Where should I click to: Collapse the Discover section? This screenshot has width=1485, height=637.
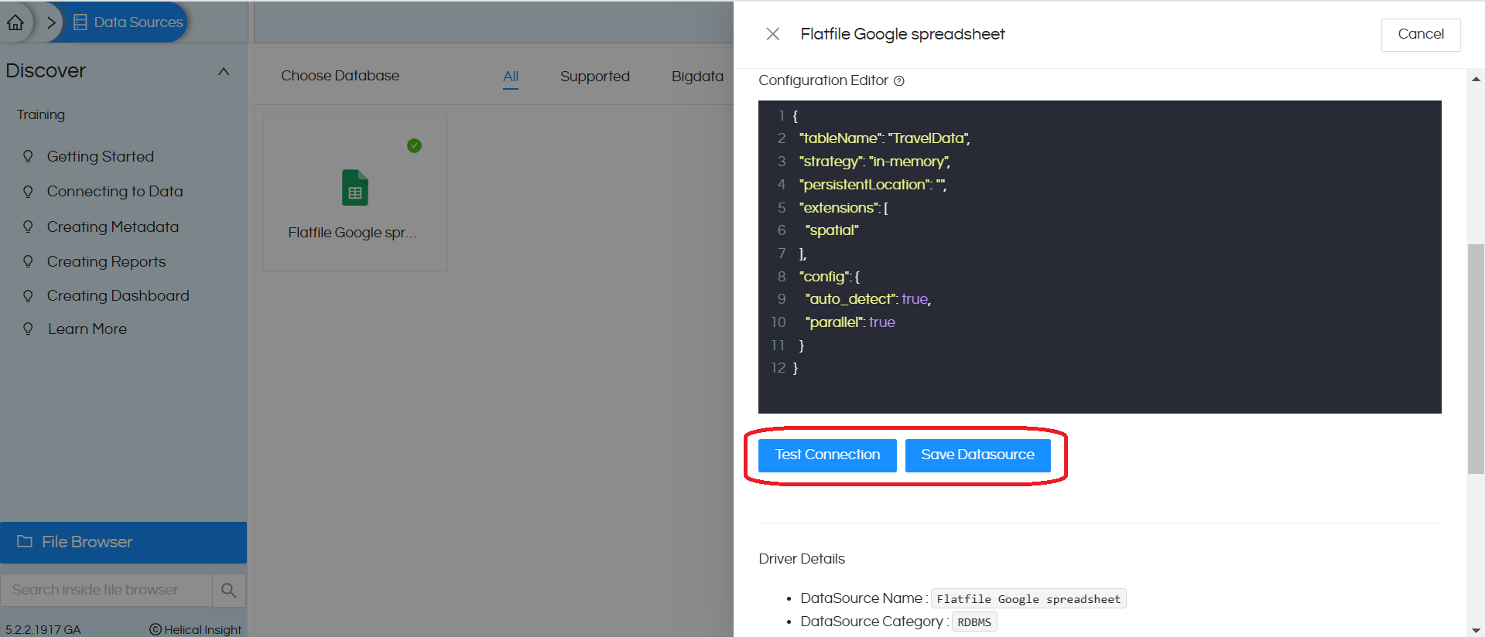(x=224, y=71)
